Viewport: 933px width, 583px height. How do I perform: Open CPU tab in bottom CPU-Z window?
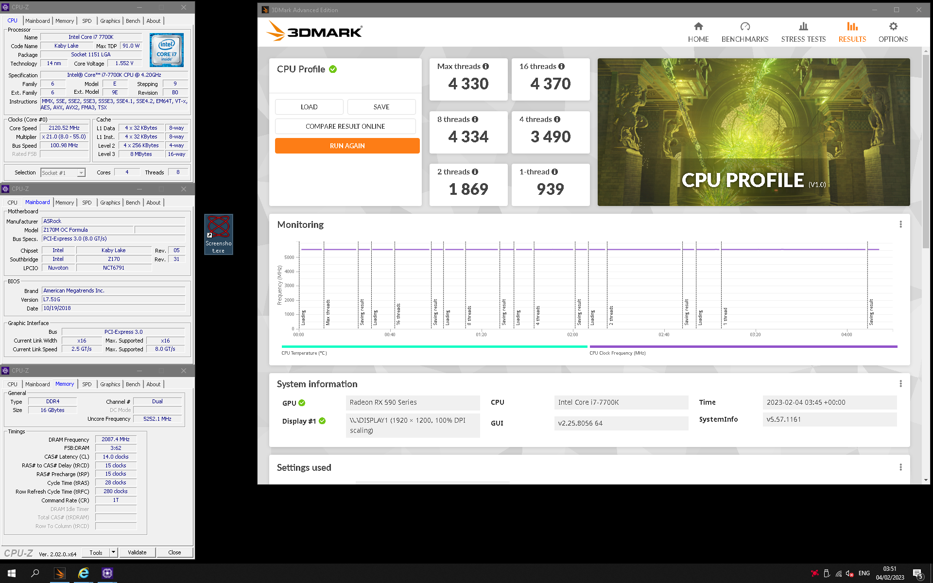click(13, 384)
